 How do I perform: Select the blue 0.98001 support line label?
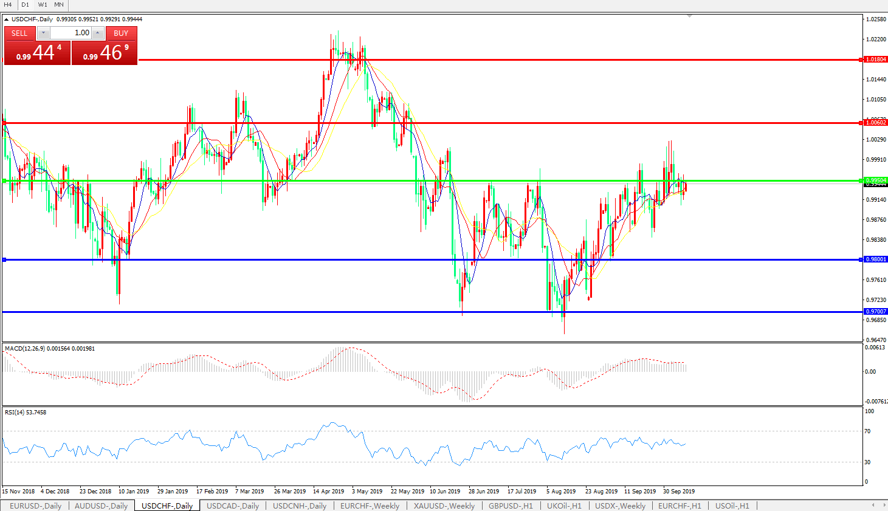point(875,259)
